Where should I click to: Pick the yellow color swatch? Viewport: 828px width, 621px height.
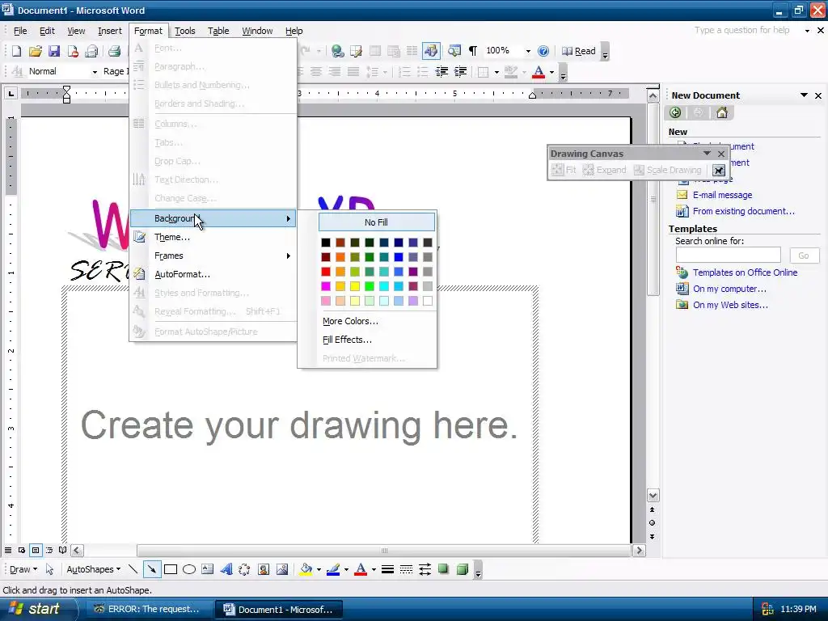click(355, 286)
